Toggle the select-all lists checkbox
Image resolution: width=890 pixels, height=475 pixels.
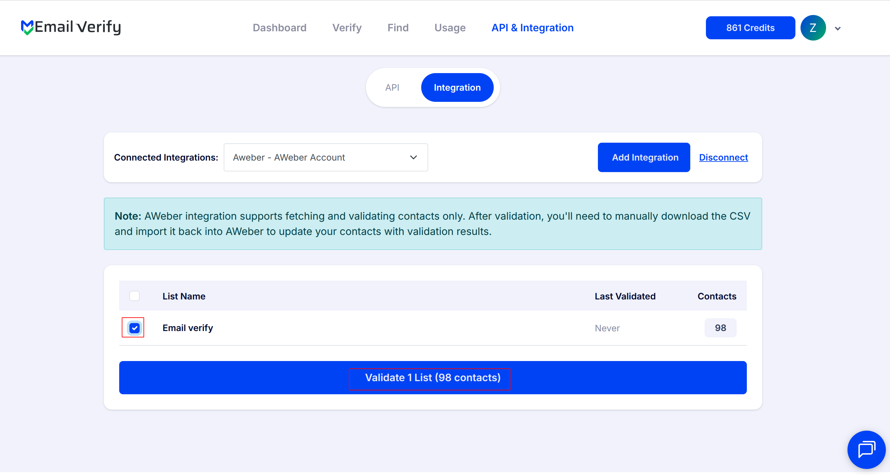pos(135,296)
